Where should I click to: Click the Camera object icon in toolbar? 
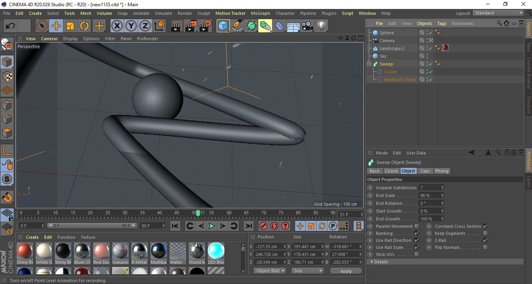308,26
